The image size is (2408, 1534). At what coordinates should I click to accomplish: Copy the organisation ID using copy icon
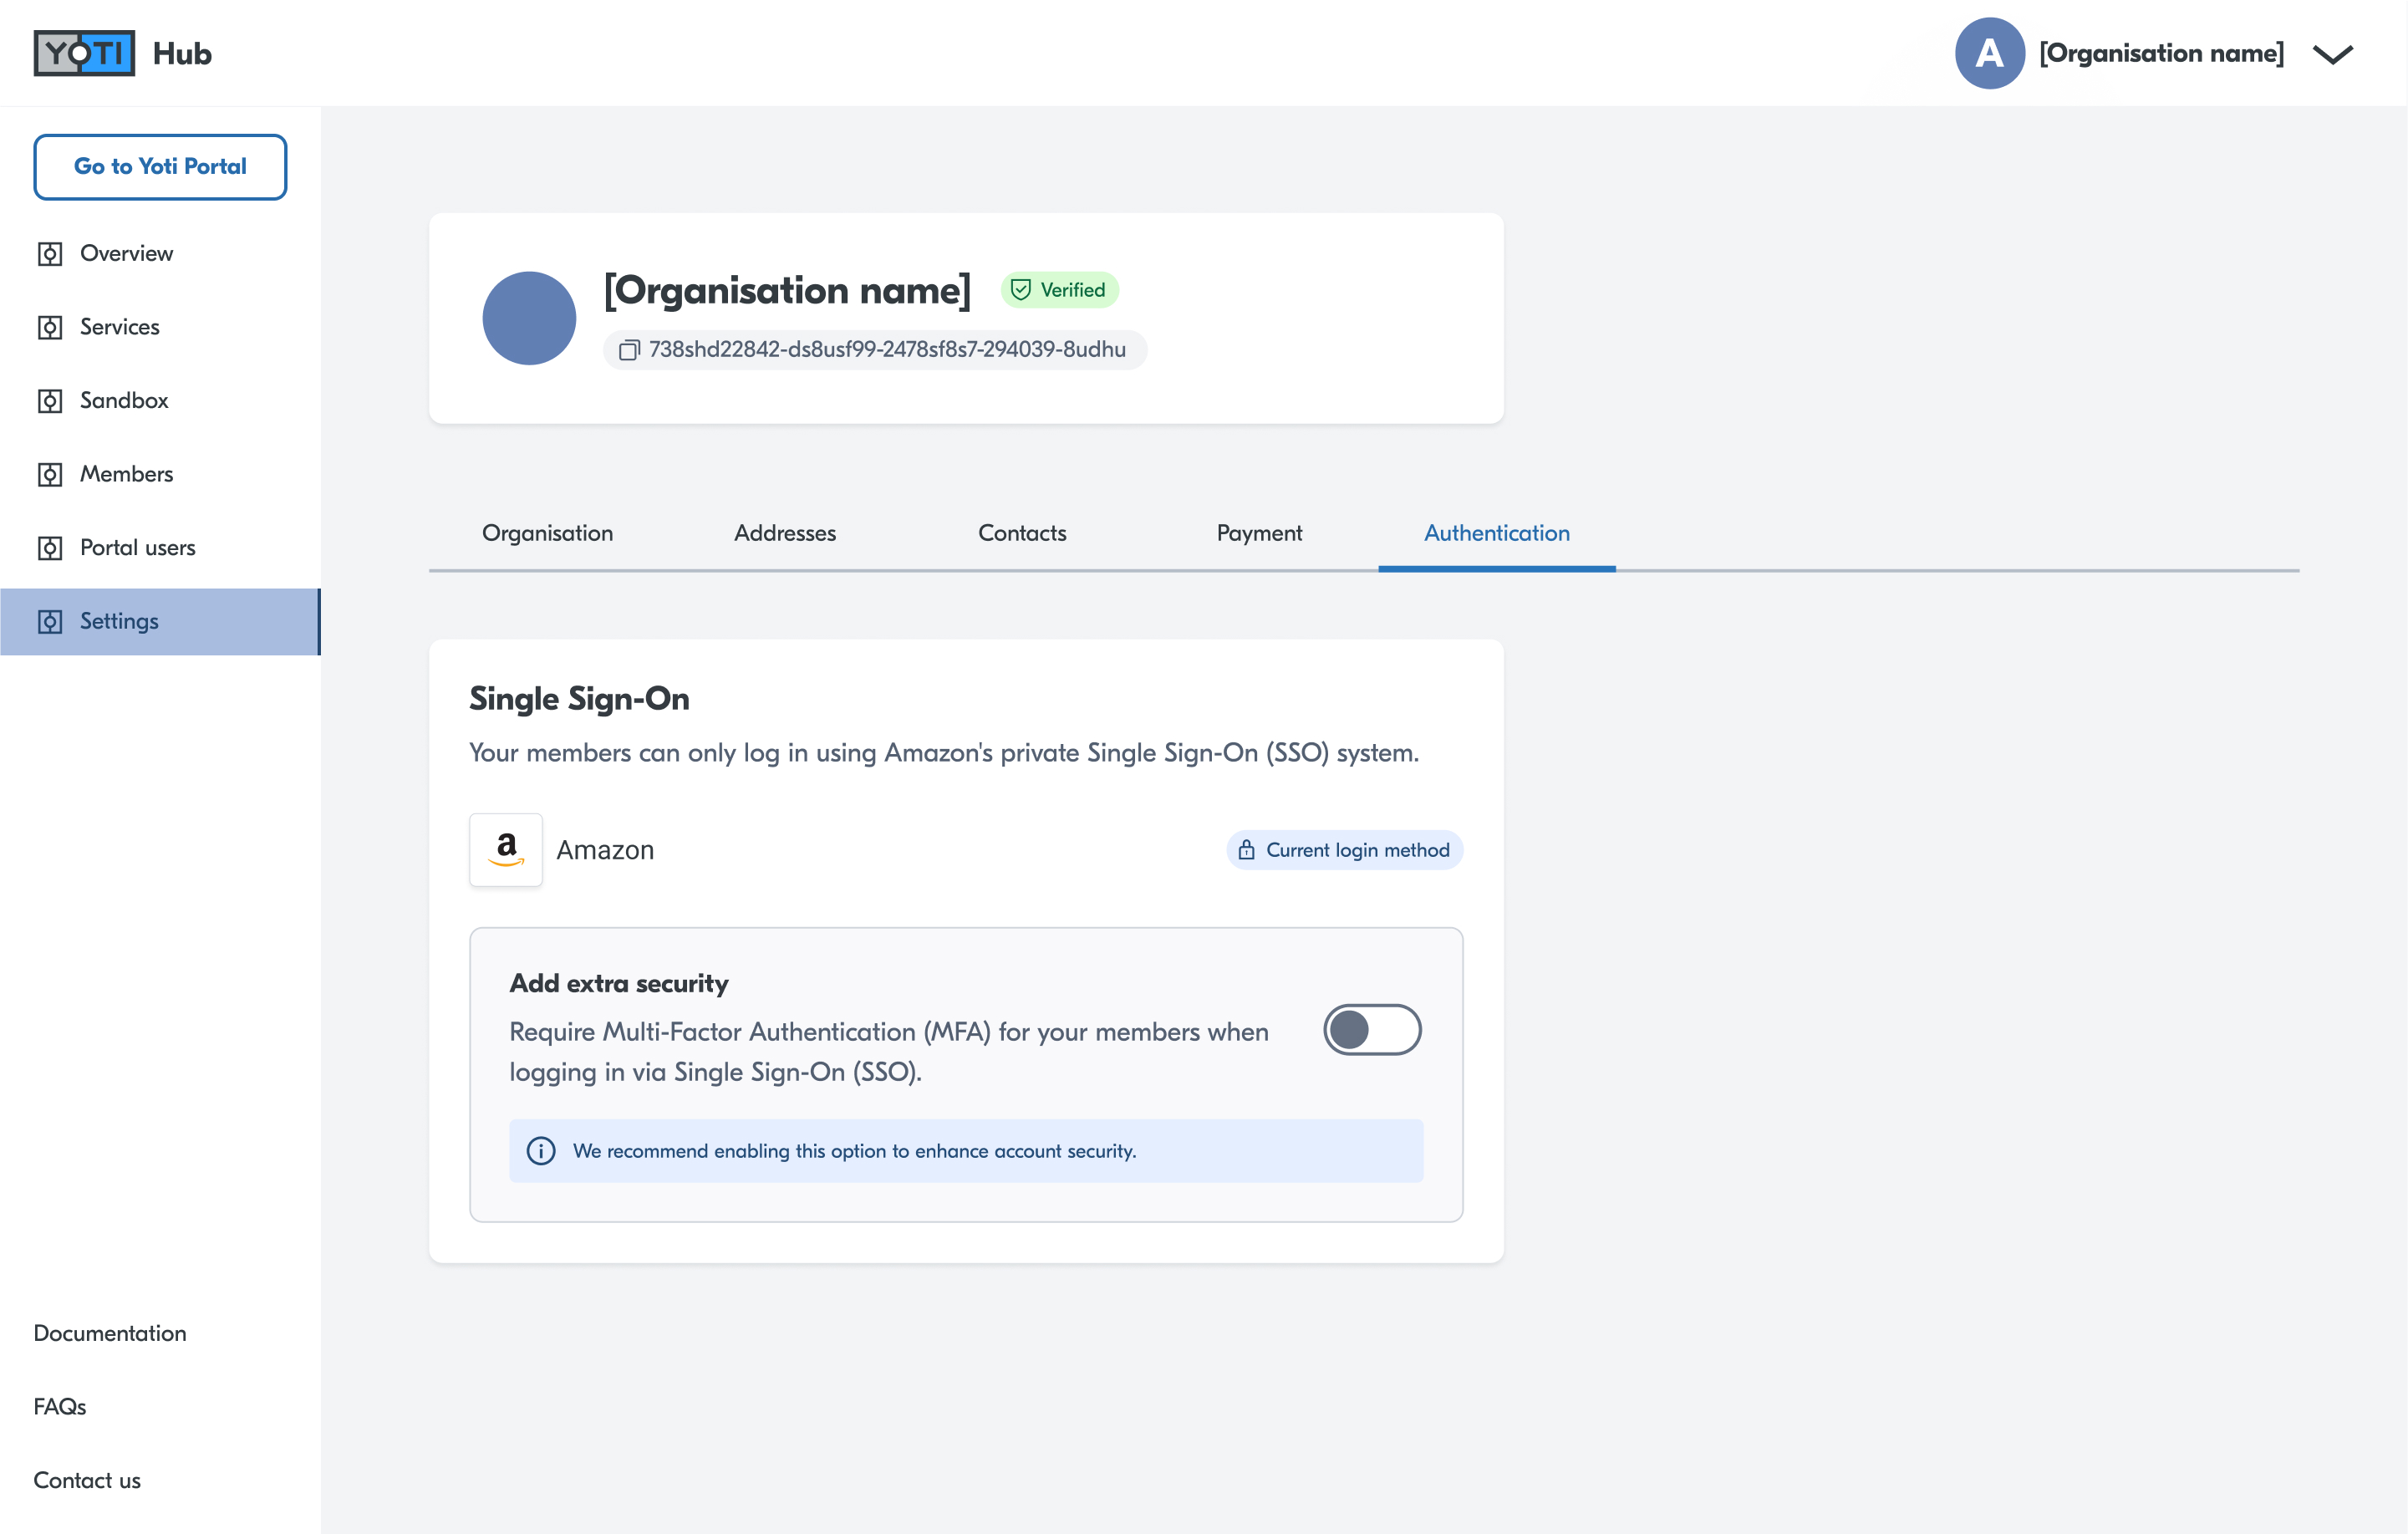pyautogui.click(x=629, y=350)
